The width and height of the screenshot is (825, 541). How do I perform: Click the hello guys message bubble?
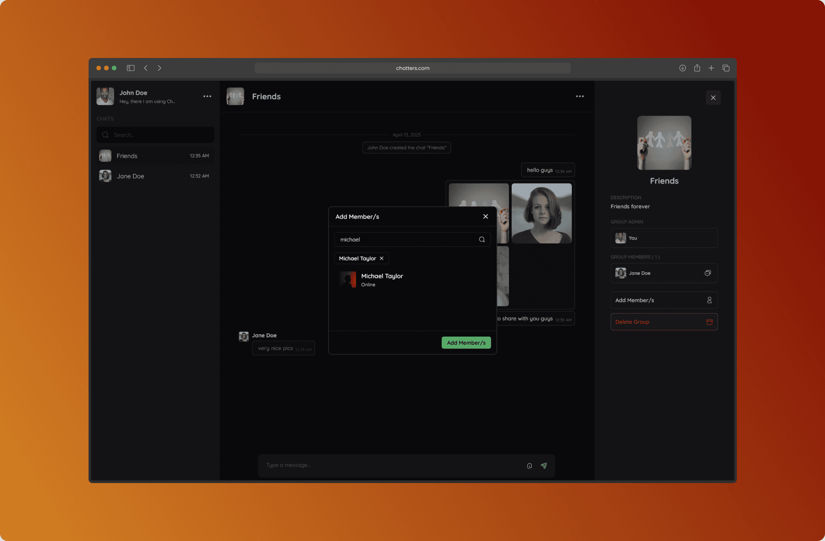(x=548, y=170)
